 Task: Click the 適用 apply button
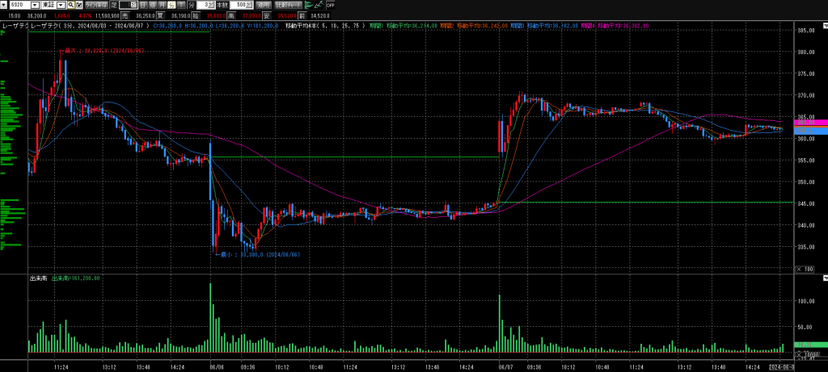click(263, 5)
